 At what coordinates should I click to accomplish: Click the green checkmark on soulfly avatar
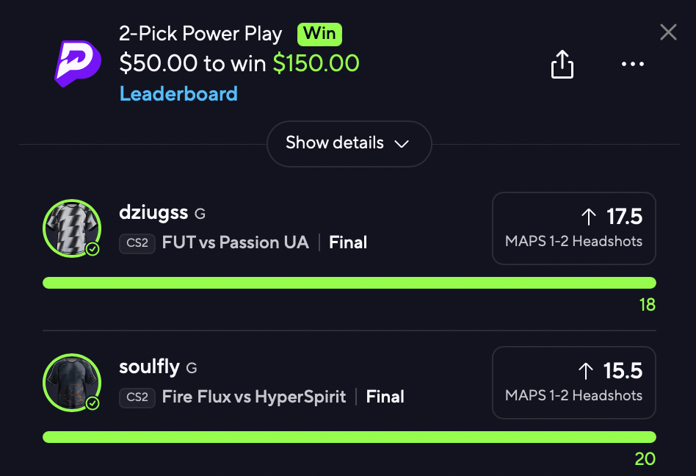click(93, 403)
